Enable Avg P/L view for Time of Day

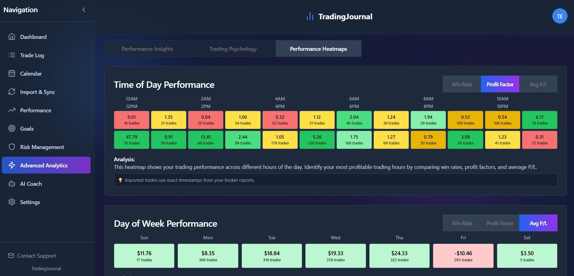pyautogui.click(x=538, y=84)
